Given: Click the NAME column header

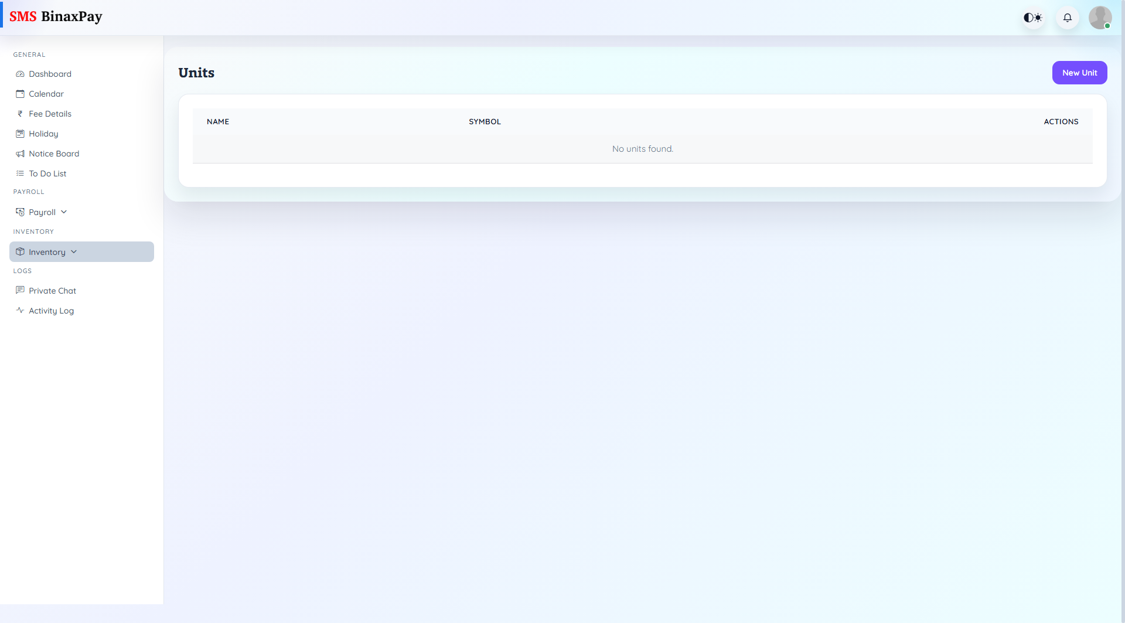Looking at the screenshot, I should pyautogui.click(x=218, y=121).
